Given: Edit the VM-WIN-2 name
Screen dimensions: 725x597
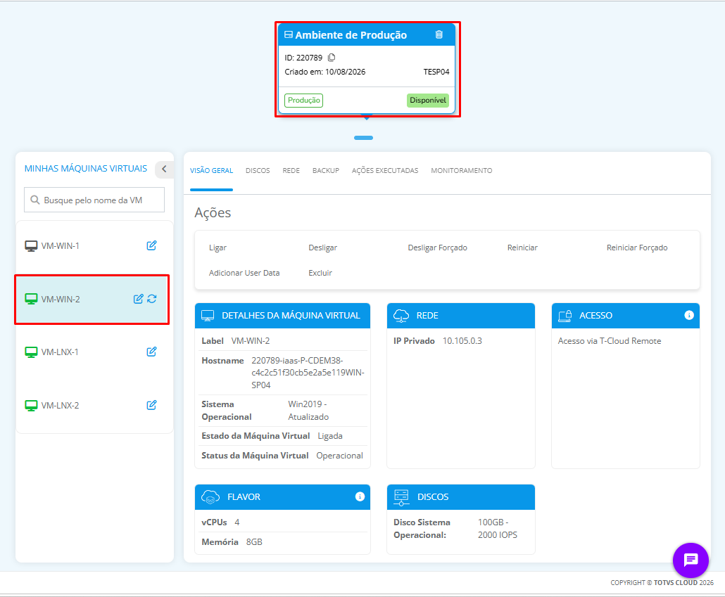Looking at the screenshot, I should (138, 299).
